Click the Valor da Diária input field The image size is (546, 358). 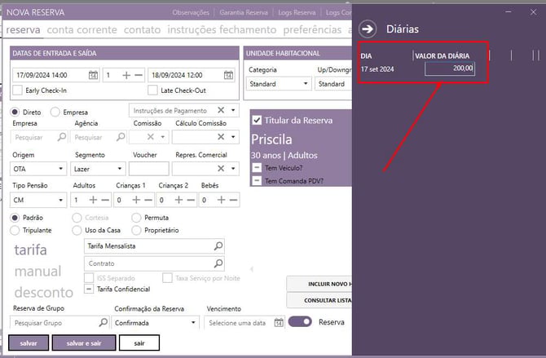(449, 69)
